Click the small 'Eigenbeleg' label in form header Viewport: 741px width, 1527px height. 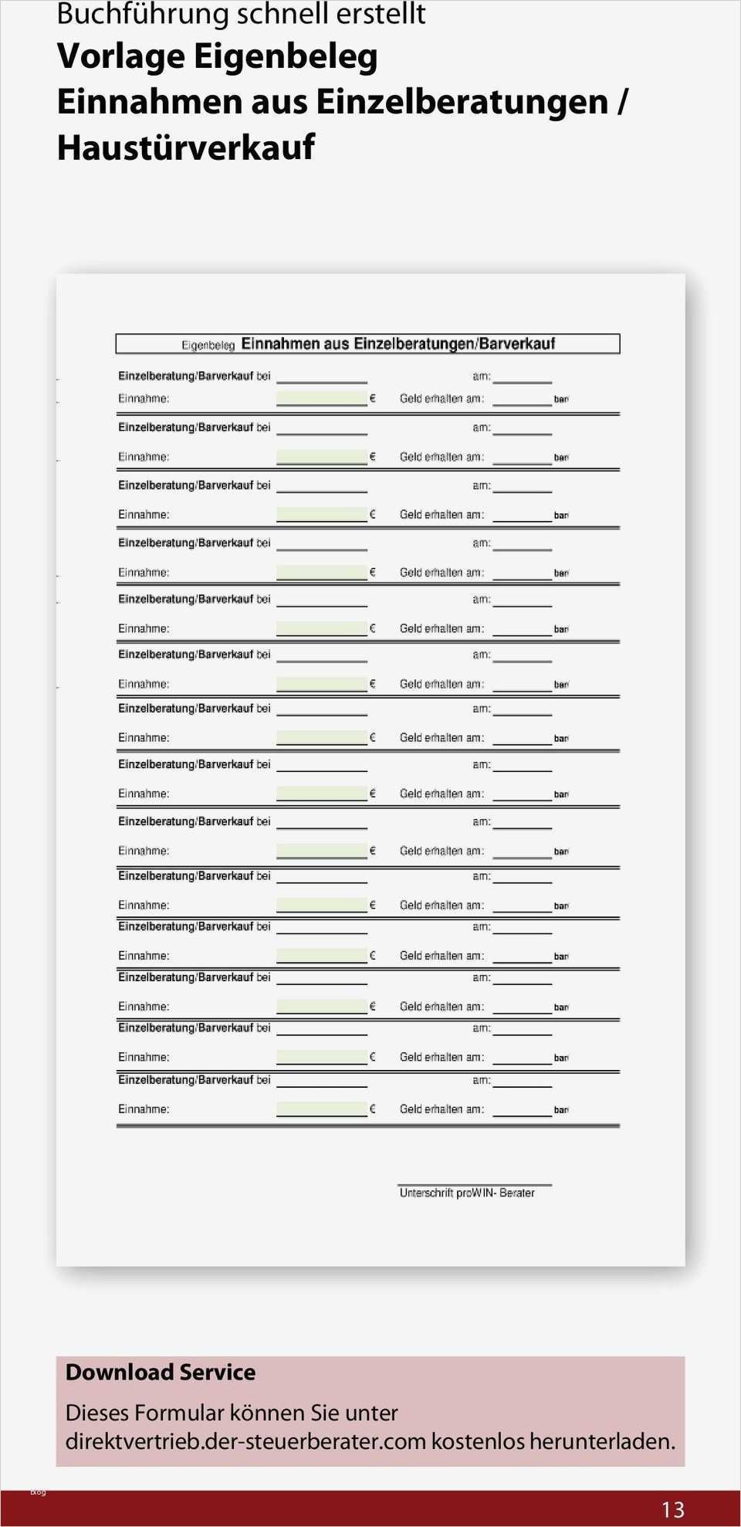(208, 345)
